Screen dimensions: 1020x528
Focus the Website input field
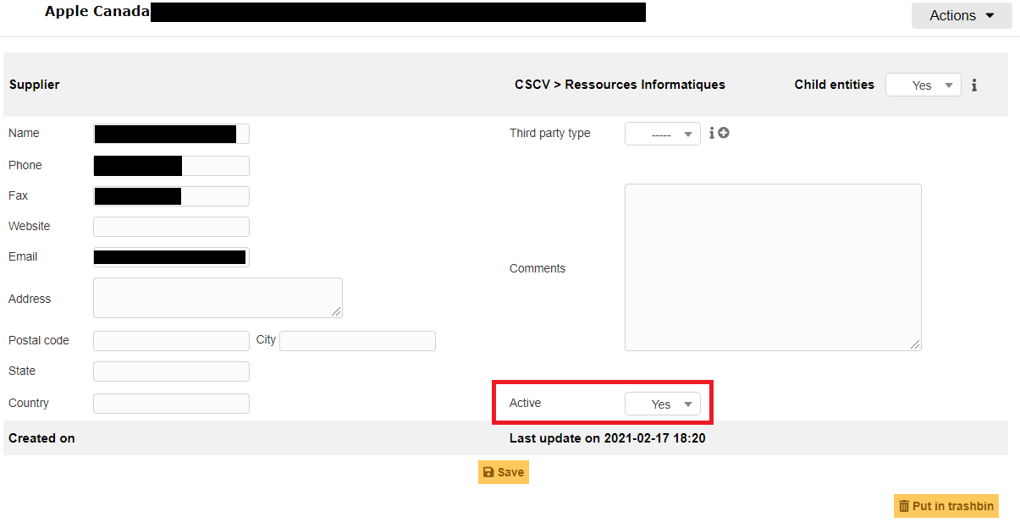click(171, 227)
